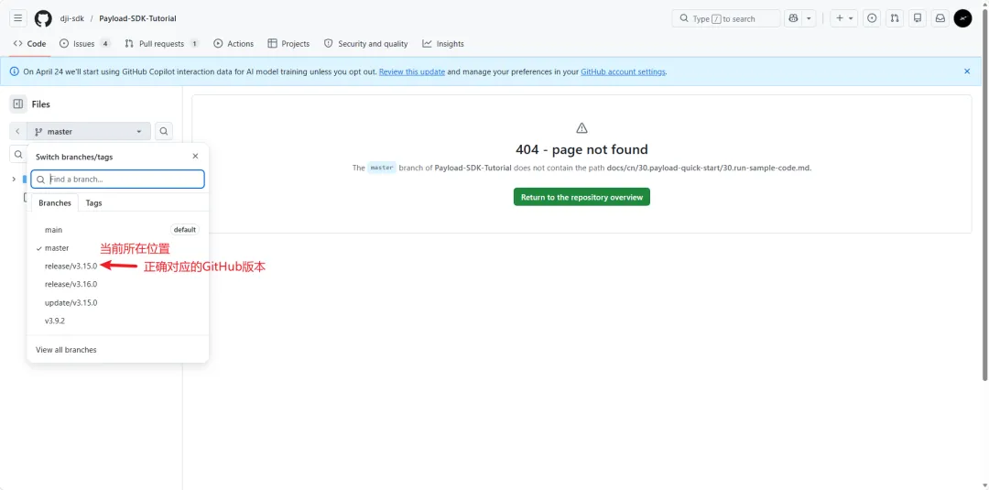Switch to Security and quality tab

point(365,44)
